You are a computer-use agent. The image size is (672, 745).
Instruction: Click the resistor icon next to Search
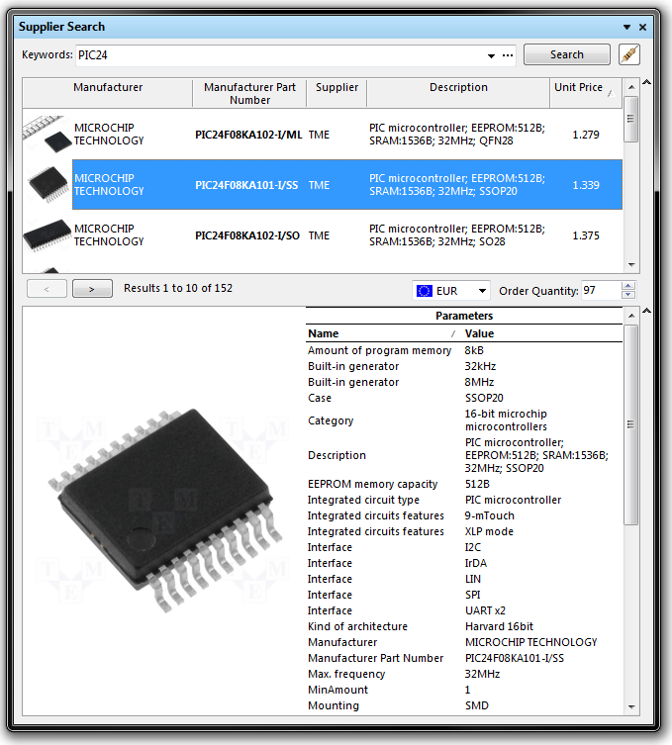(629, 54)
